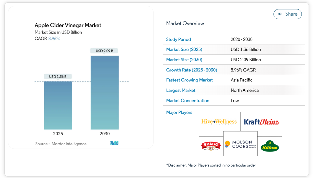This screenshot has height=178, width=313.
Task: Click the CAGR 8.96% value in chart
Action: (x=54, y=39)
